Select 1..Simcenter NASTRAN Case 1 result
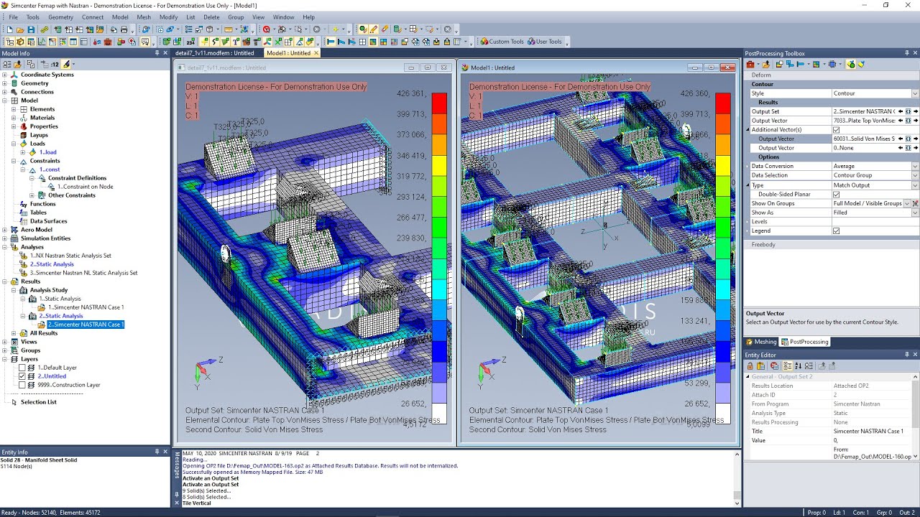920x517 pixels. [86, 307]
